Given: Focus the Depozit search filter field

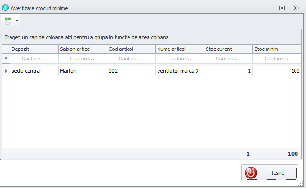Looking at the screenshot, I should point(34,59).
